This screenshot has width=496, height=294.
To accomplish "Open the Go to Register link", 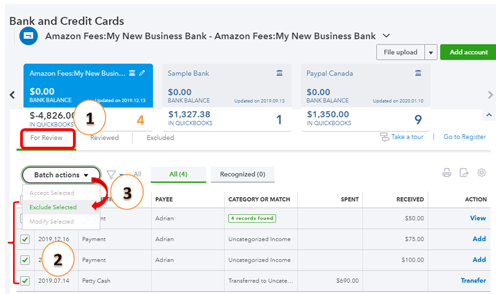I will pos(464,137).
